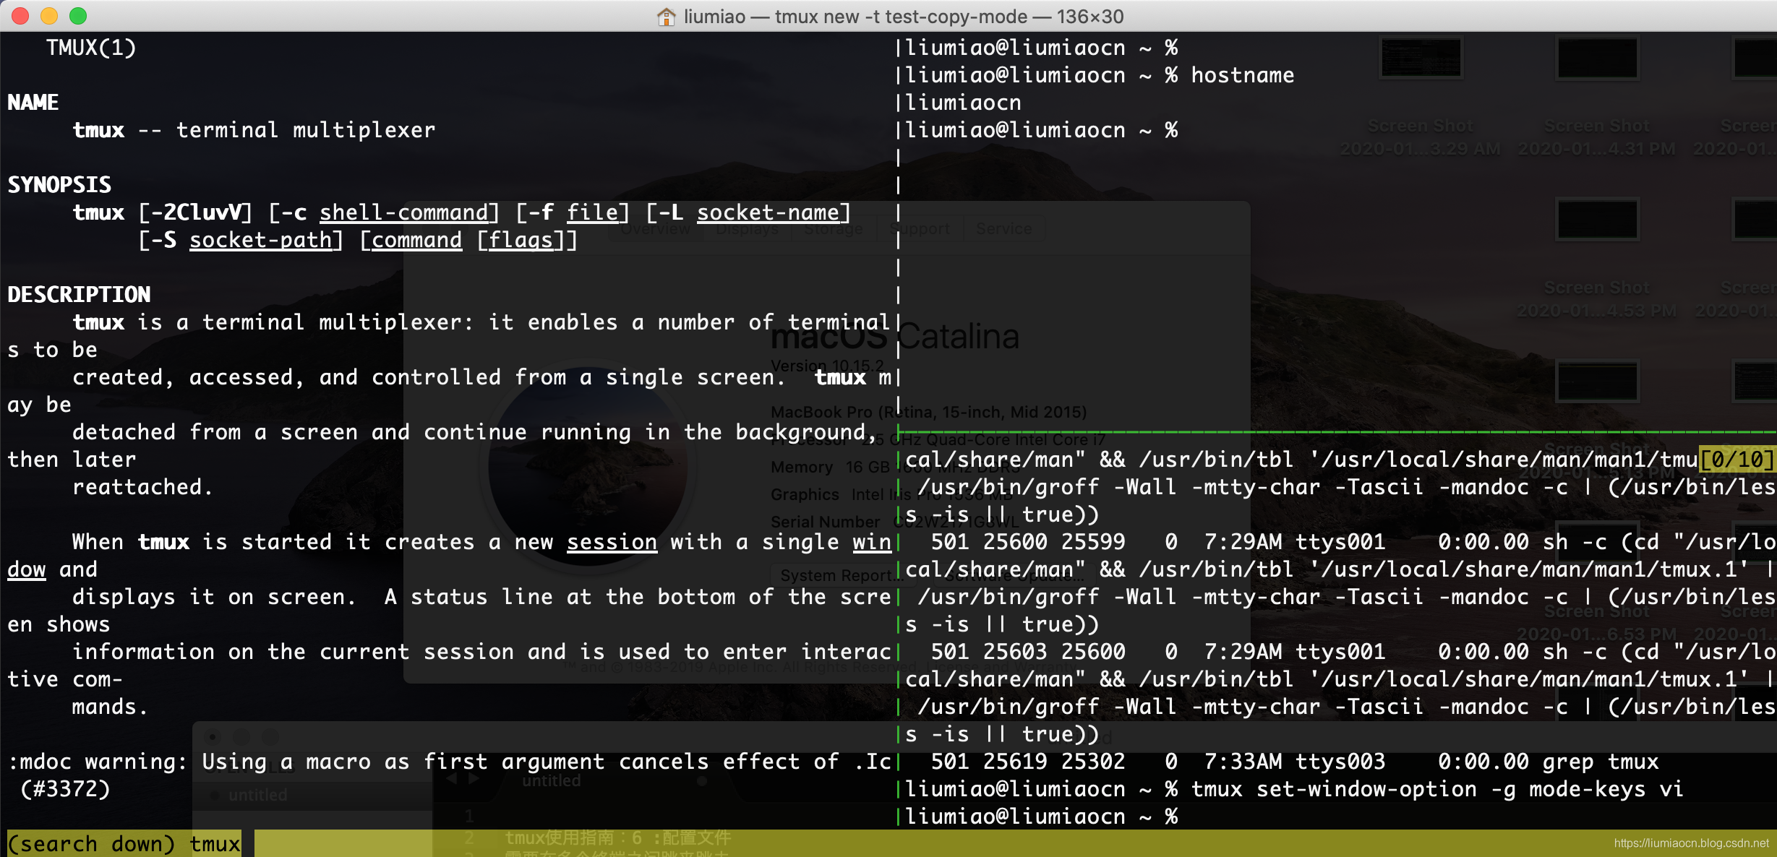Click the 'grep tmux' command text
Image resolution: width=1777 pixels, height=857 pixels.
(x=1601, y=762)
